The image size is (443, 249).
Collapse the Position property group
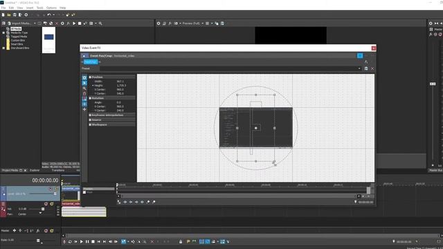pyautogui.click(x=90, y=77)
